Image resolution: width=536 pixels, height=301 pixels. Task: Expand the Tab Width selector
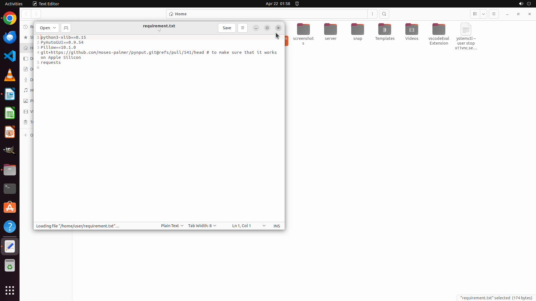point(202,226)
